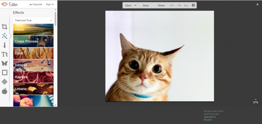
Task: Select the Text tool Tt icon
Action: (5, 54)
